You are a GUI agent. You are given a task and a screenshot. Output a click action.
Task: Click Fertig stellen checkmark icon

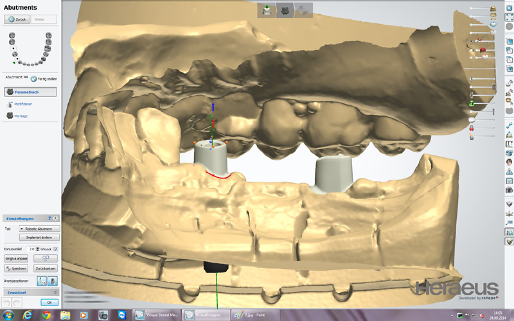[x=33, y=78]
